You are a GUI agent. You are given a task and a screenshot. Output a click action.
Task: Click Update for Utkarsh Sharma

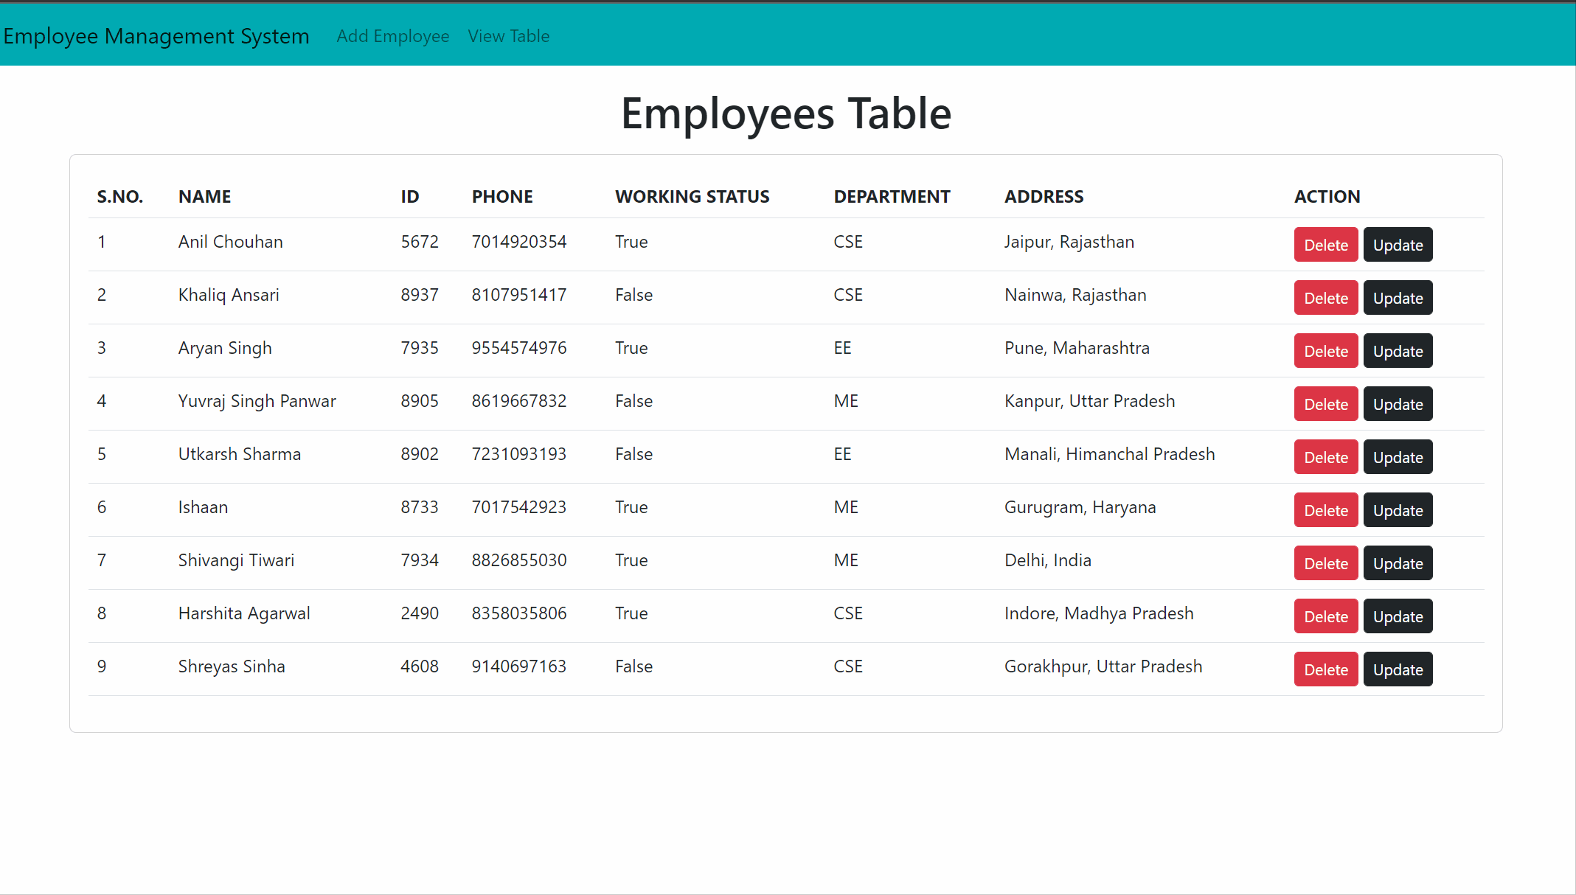tap(1397, 457)
